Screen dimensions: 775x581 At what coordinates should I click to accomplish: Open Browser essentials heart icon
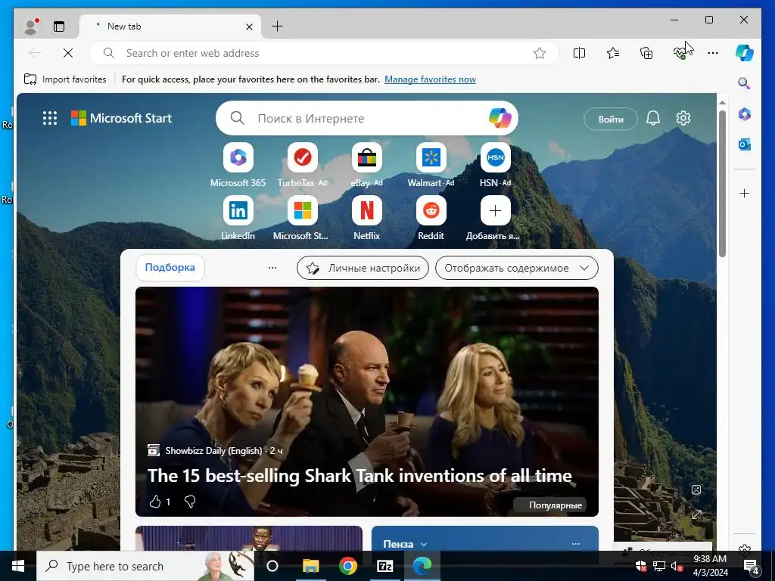[680, 53]
